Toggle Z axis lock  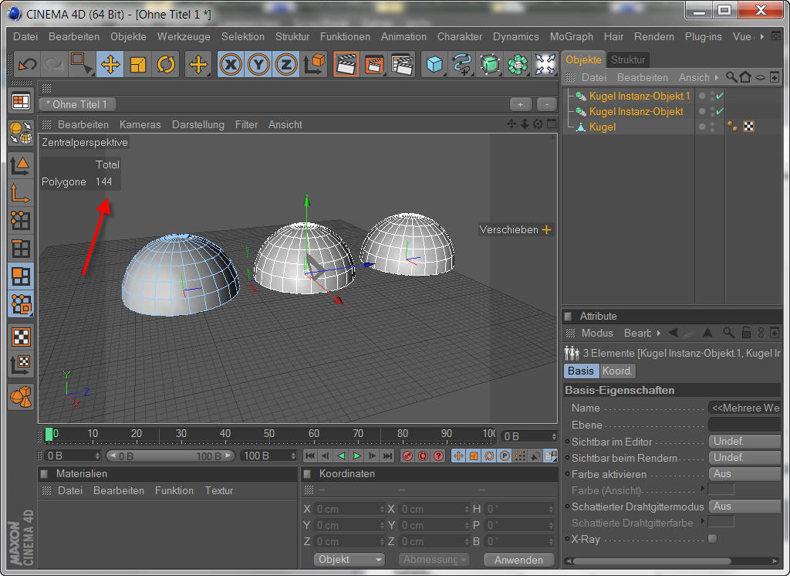click(285, 65)
